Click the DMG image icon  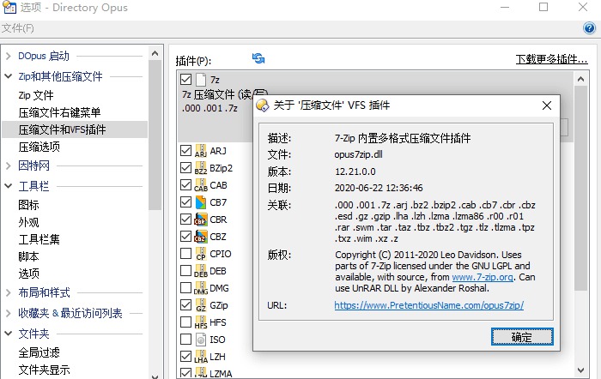[x=201, y=288]
